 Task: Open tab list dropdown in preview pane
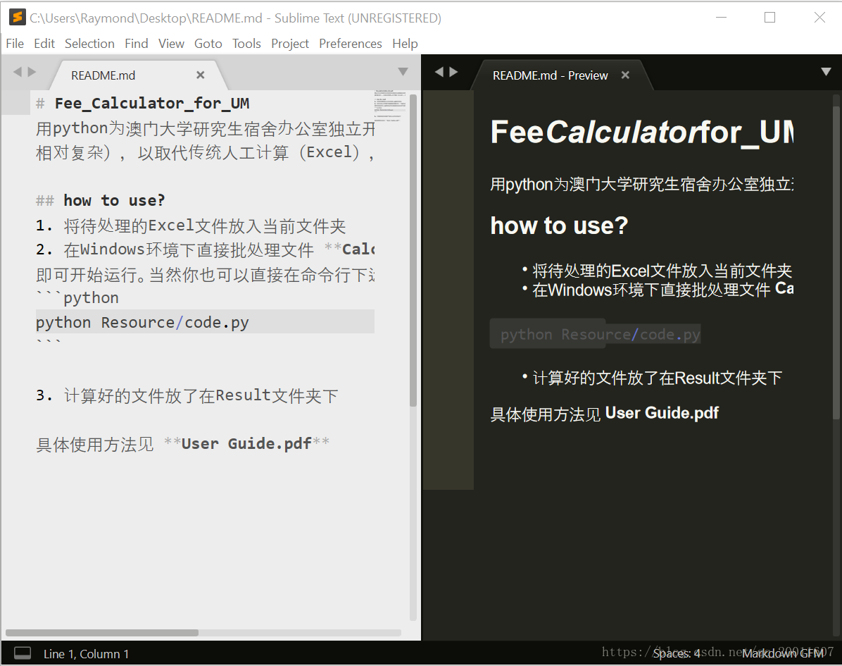pos(827,71)
